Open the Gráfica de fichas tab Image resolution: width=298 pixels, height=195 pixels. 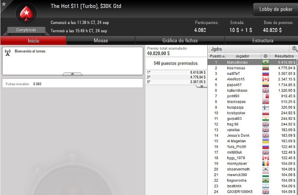[180, 41]
